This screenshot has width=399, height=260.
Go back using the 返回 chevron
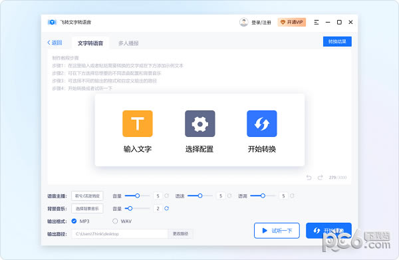(x=55, y=43)
